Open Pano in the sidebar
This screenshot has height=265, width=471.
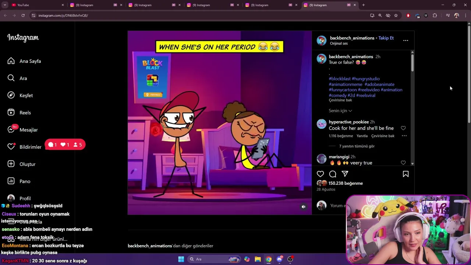pyautogui.click(x=19, y=181)
